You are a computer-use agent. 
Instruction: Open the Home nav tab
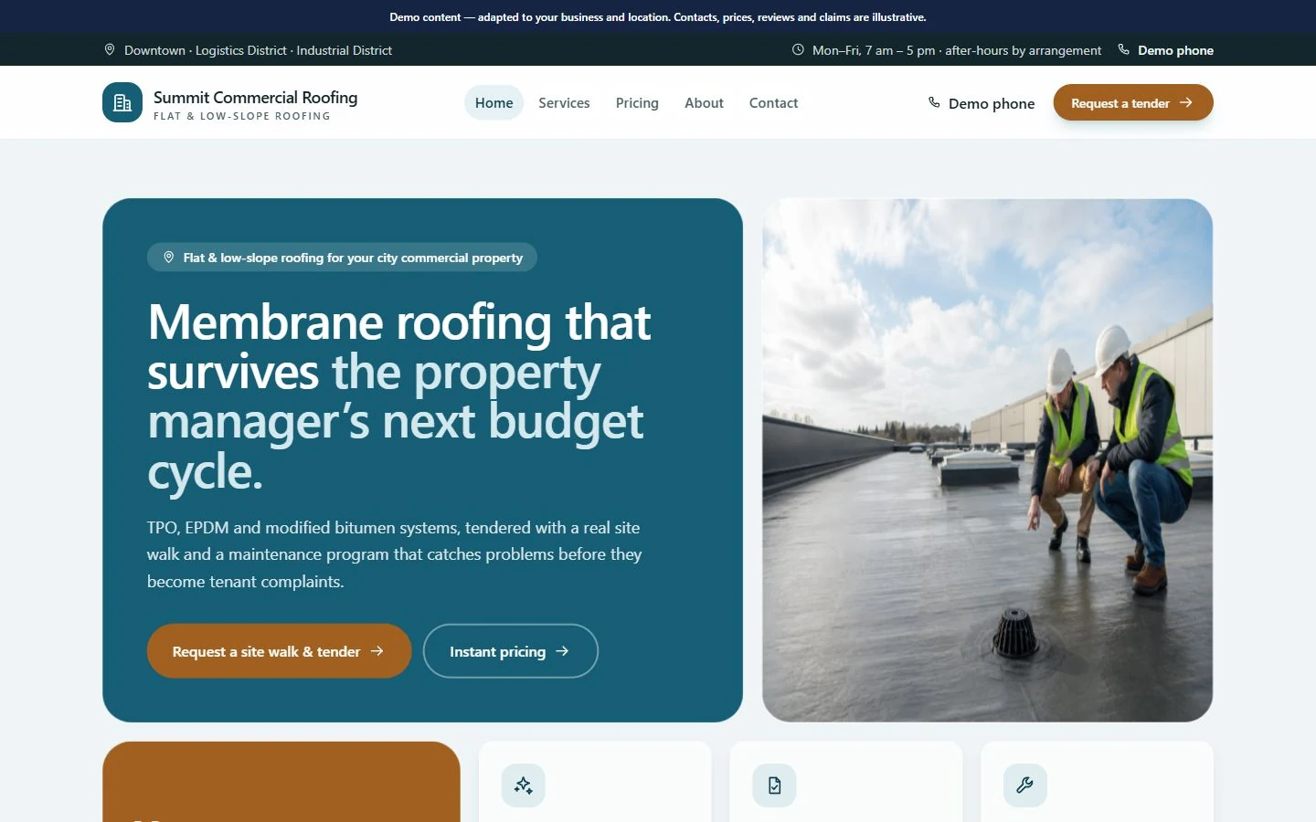(x=493, y=102)
